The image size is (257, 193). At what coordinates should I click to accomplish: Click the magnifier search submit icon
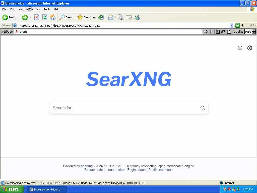tap(203, 108)
